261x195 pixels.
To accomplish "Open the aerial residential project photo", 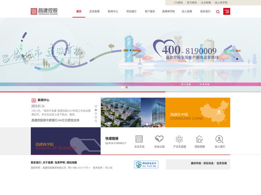I will pos(121,112).
